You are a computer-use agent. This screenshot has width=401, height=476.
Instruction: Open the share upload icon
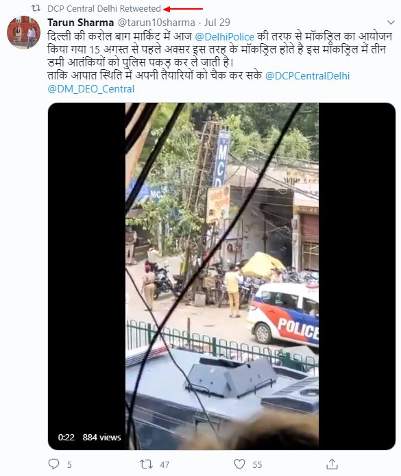(332, 464)
